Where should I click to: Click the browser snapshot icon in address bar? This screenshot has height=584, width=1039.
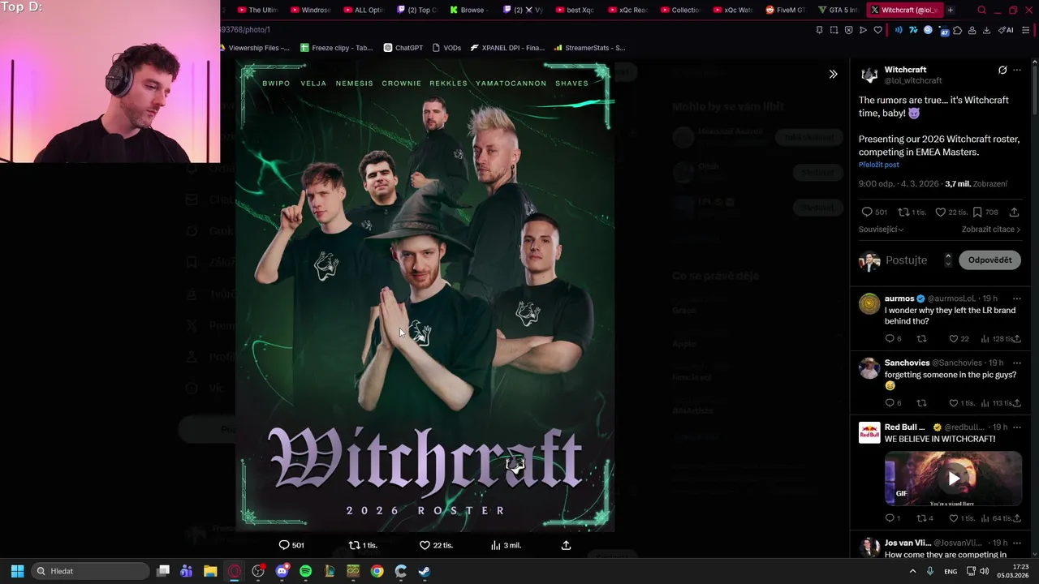834,30
